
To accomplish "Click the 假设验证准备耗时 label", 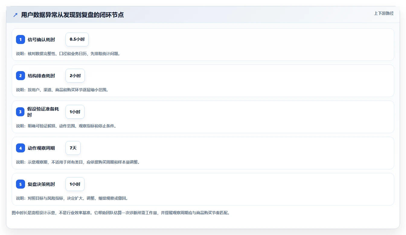I will [x=43, y=112].
